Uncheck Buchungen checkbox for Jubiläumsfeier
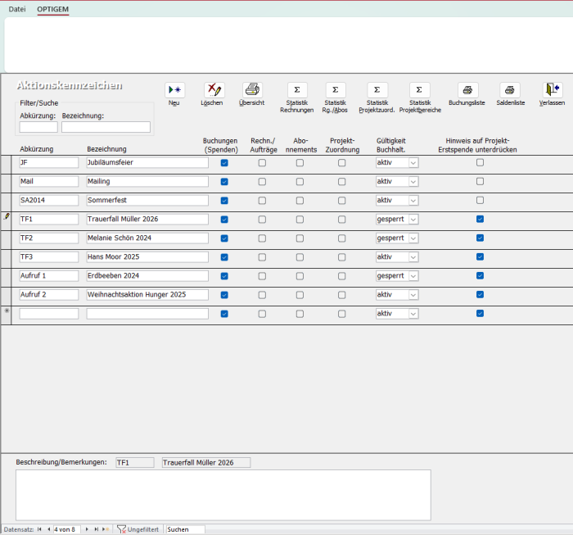Viewport: 573px width, 535px height. (224, 163)
